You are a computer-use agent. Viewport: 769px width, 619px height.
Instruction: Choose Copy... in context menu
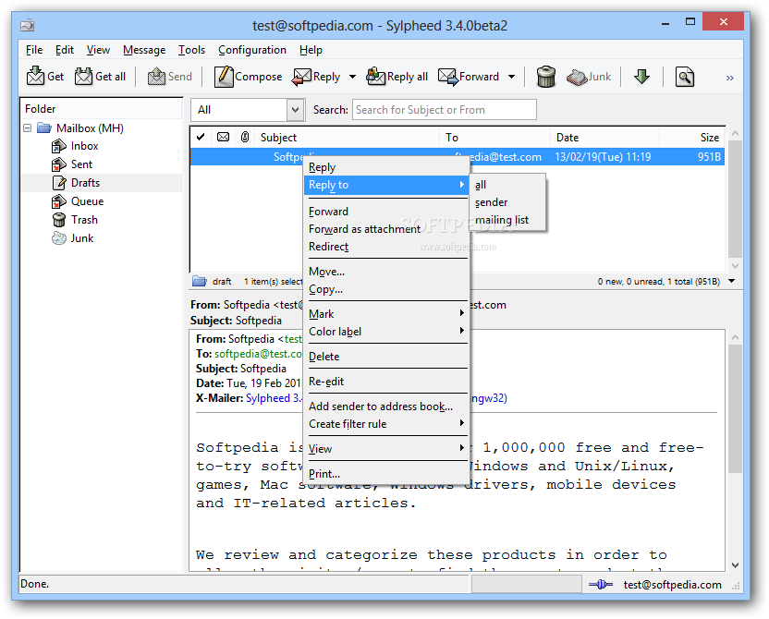click(x=386, y=289)
